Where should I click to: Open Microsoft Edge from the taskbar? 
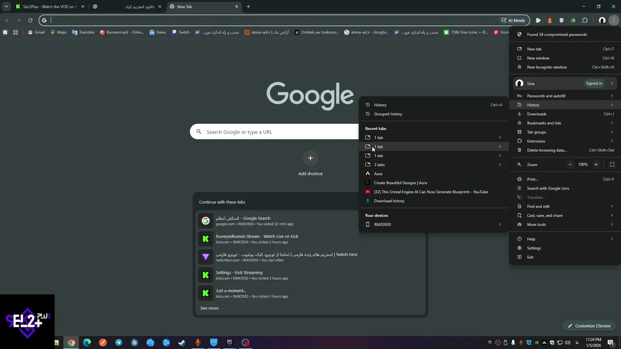[87, 343]
